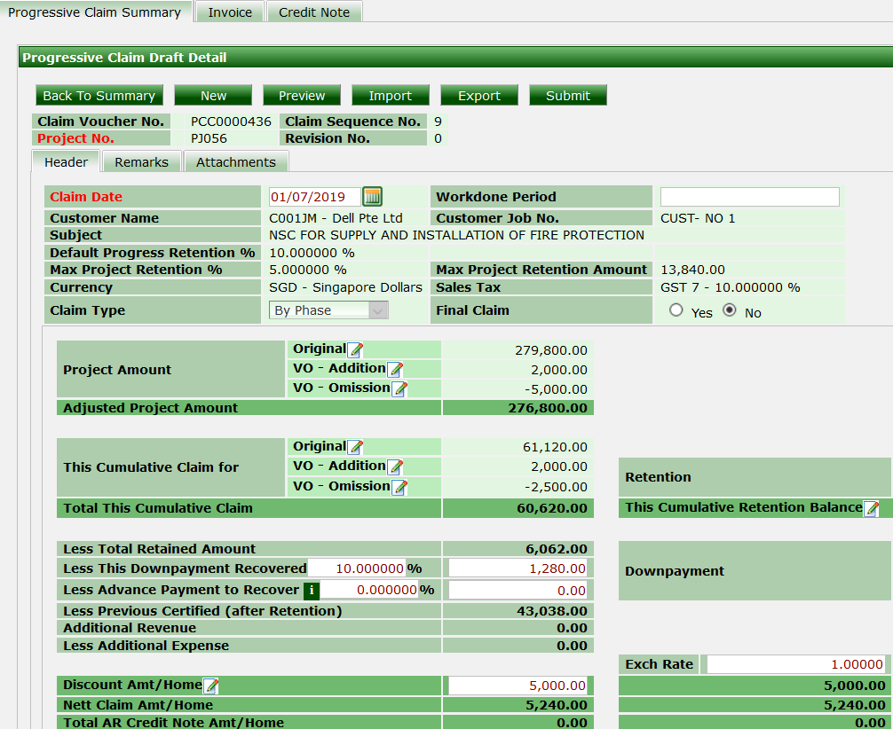Open the calendar picker for Claim Date
The width and height of the screenshot is (893, 729).
(x=374, y=196)
